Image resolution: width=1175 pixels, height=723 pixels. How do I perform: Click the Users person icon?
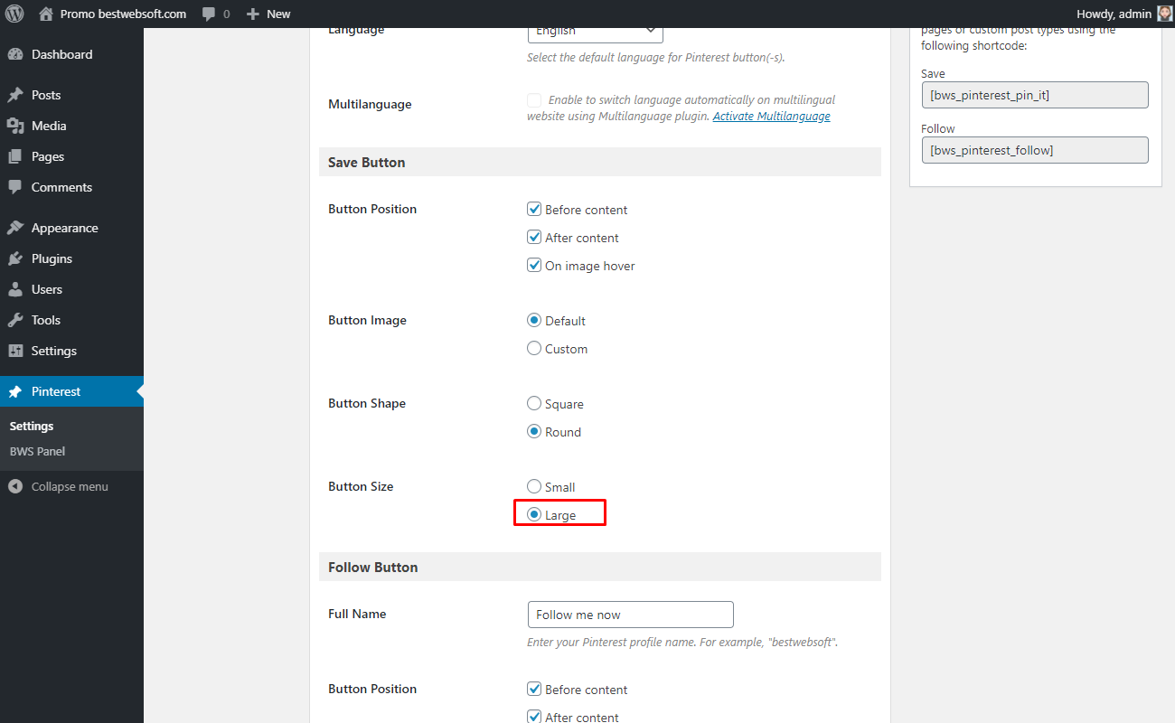14,289
